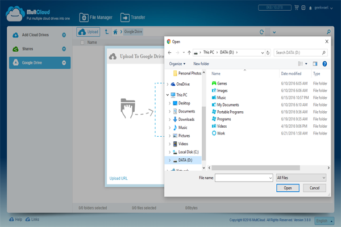Image resolution: width=341 pixels, height=227 pixels.
Task: Click the Forward arrow in Open dialog
Action: 177,53
